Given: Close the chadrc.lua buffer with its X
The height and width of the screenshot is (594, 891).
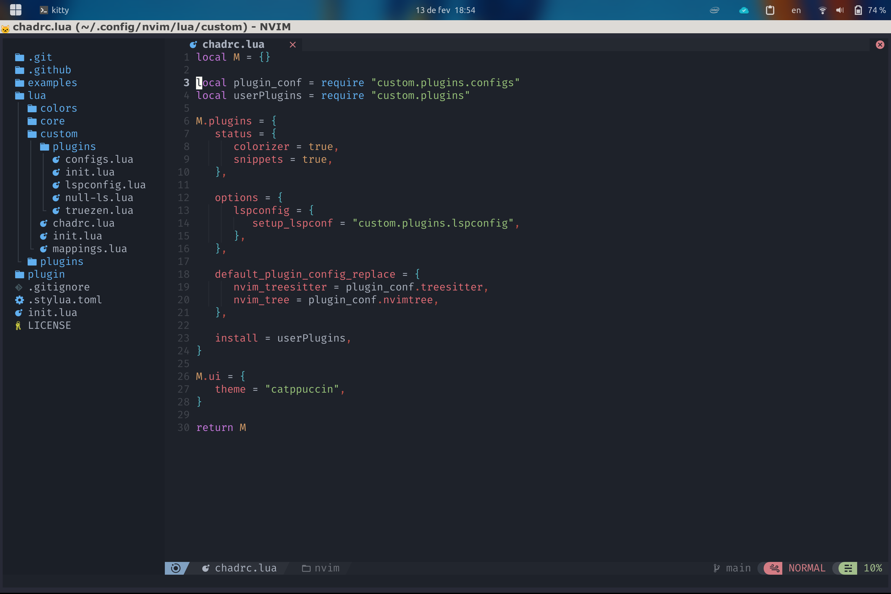Looking at the screenshot, I should (x=293, y=45).
